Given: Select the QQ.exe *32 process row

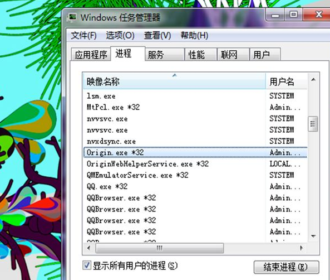Looking at the screenshot, I should pos(195,186).
